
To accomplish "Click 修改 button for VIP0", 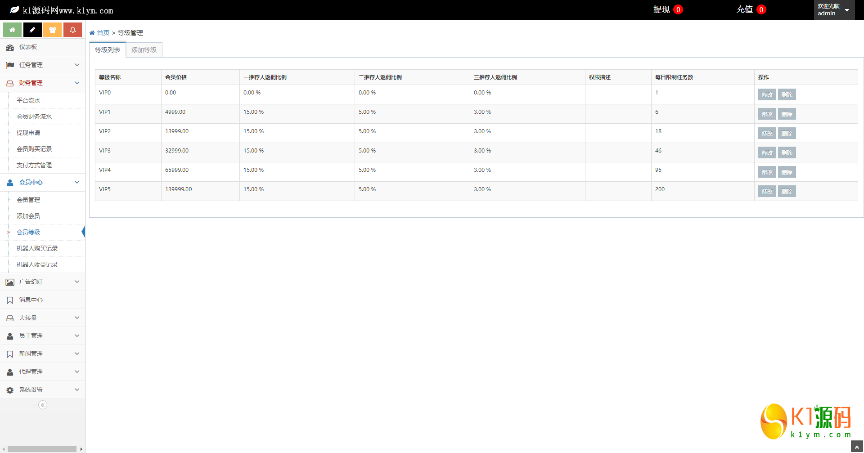I will point(767,94).
